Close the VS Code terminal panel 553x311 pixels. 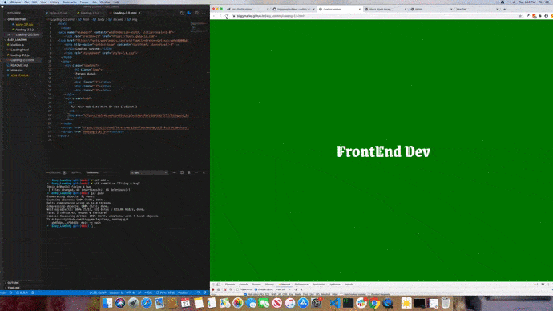tap(204, 172)
